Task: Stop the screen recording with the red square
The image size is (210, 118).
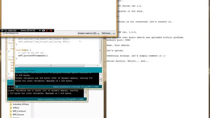Action: 51,30
